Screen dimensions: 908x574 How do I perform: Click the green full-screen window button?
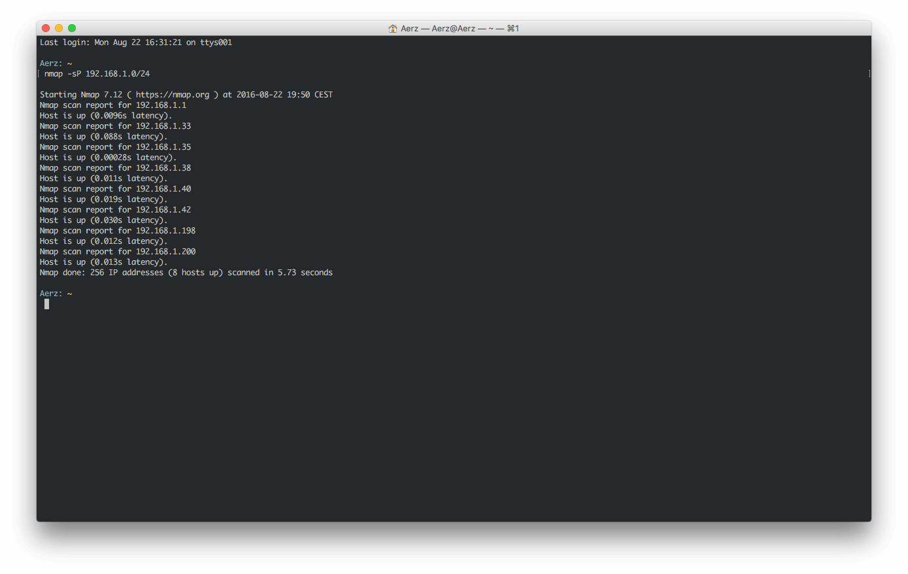72,28
